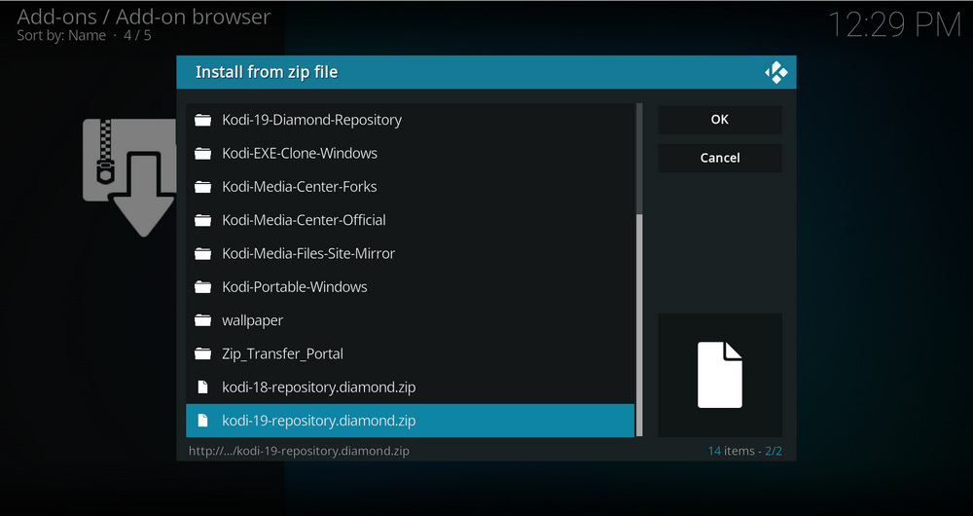Viewport: 973px width, 516px height.
Task: Select kodi-19-repository.diamond.zip file entry
Action: pyautogui.click(x=318, y=421)
